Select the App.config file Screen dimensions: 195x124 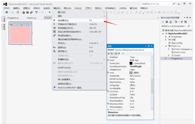click(x=177, y=43)
